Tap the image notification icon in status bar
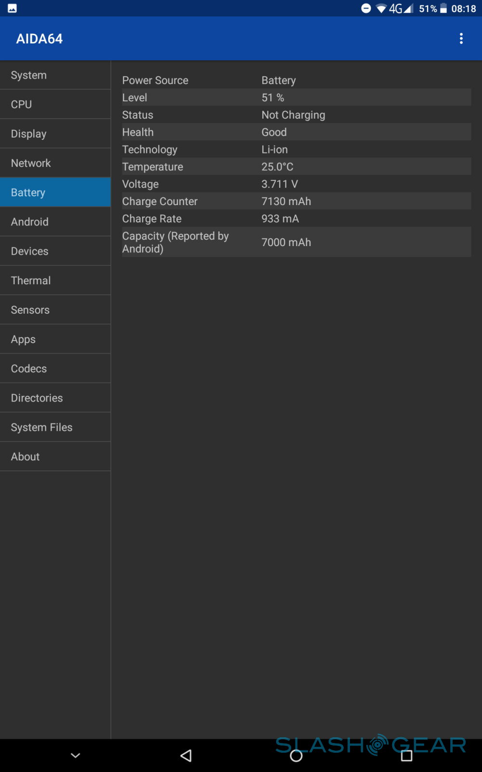Screen dimensions: 482x772 12,8
